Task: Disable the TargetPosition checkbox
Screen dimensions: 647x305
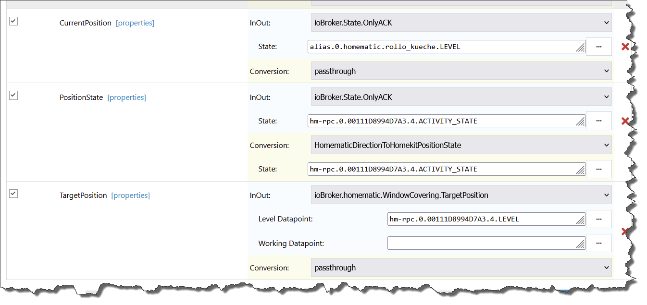Action: click(x=13, y=194)
